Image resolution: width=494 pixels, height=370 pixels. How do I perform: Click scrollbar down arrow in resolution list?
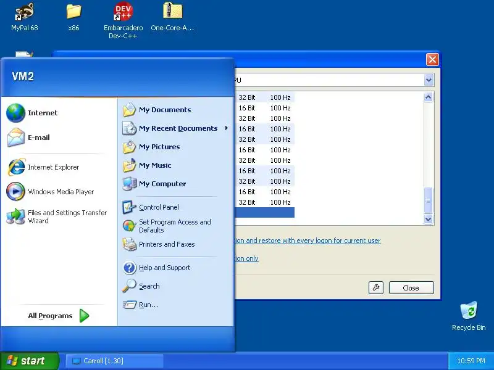[x=428, y=219]
